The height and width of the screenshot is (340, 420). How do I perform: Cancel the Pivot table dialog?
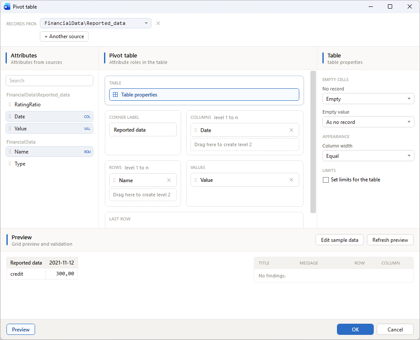(x=395, y=330)
